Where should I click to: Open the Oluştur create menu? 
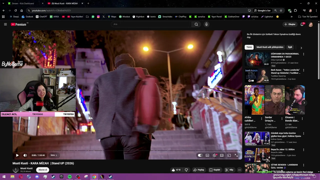pyautogui.click(x=290, y=24)
